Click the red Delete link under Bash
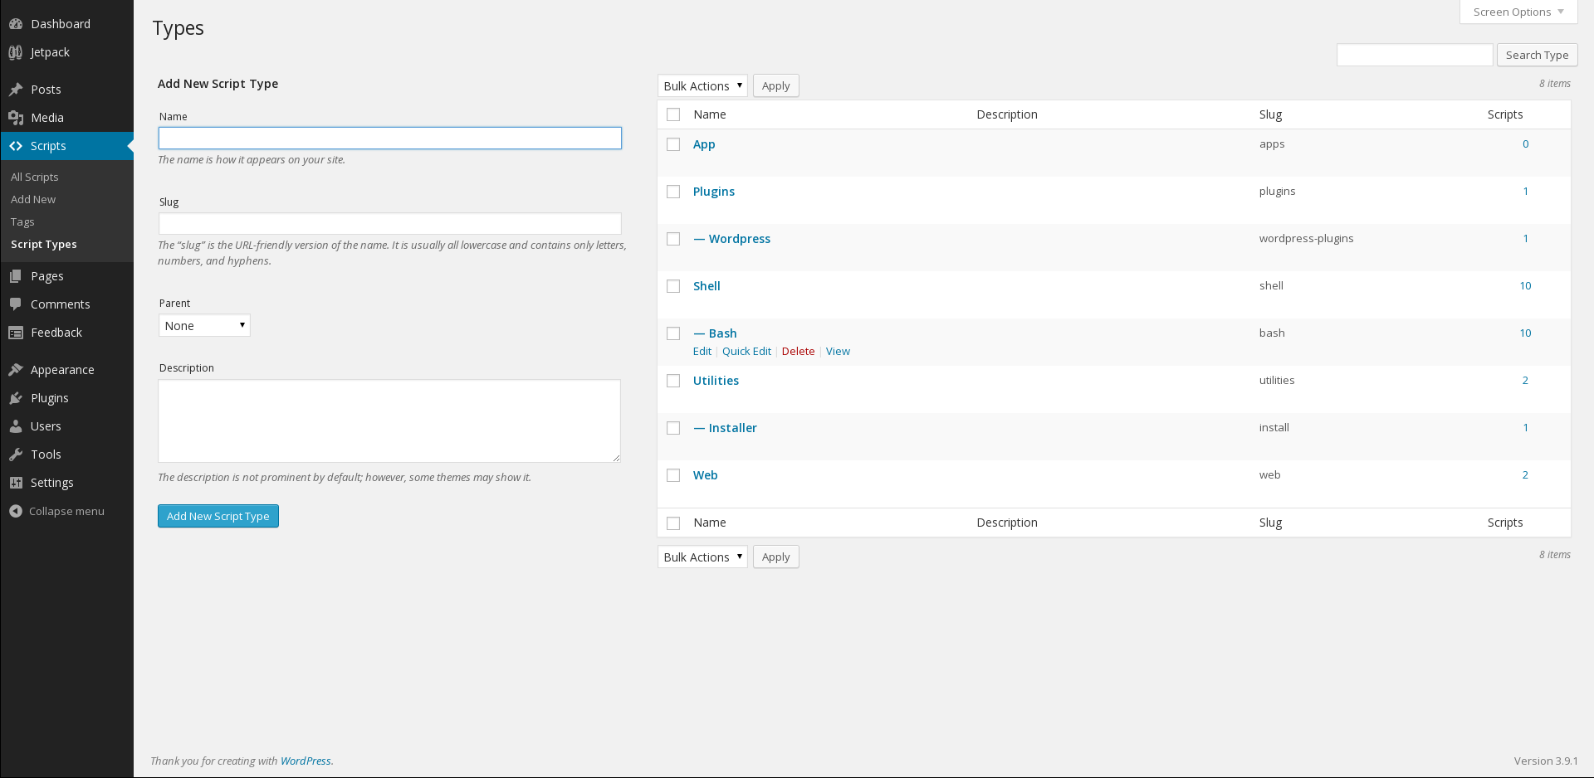The image size is (1594, 778). [798, 352]
